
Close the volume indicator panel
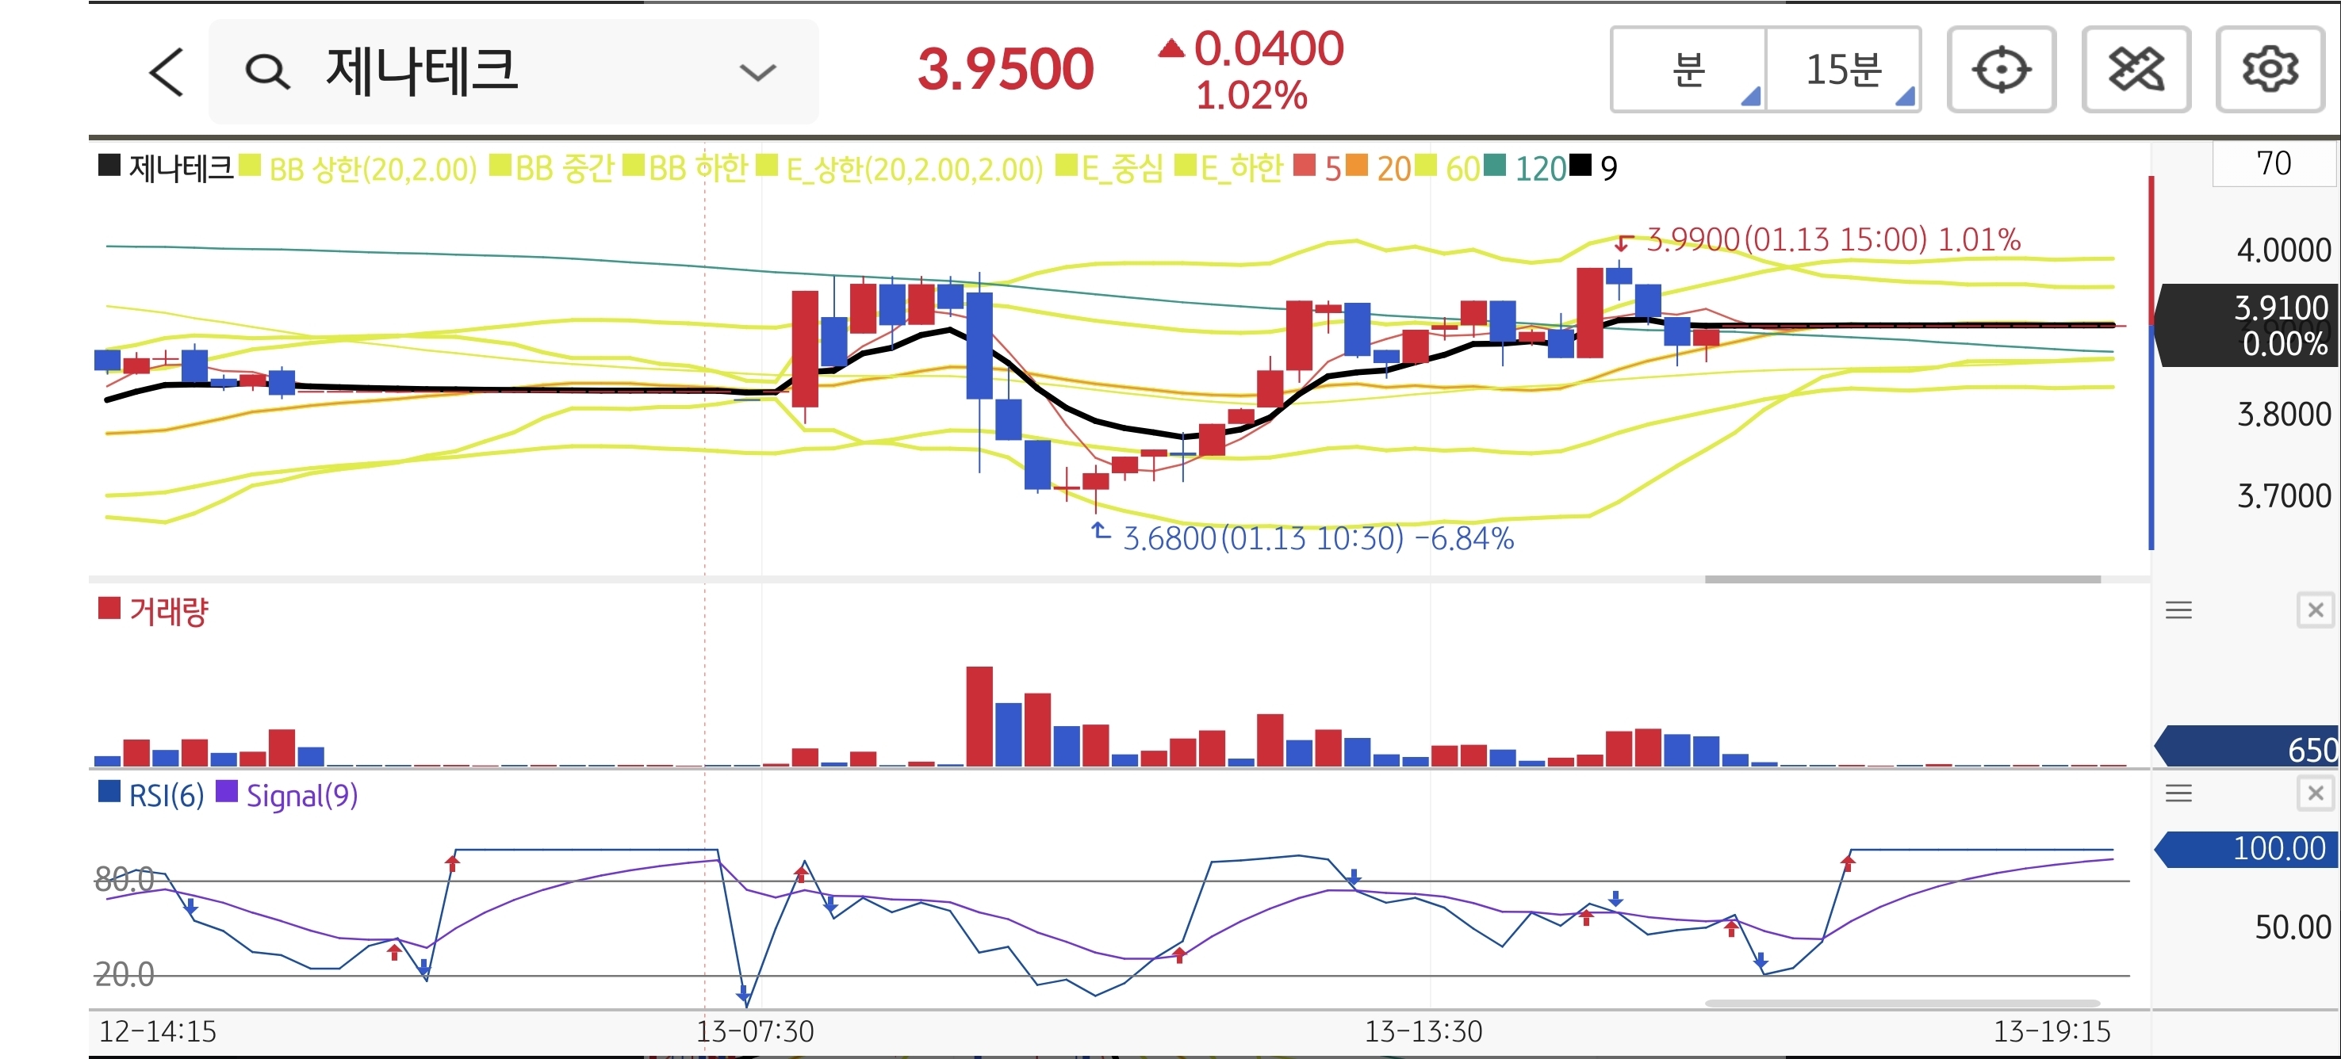pyautogui.click(x=2315, y=610)
